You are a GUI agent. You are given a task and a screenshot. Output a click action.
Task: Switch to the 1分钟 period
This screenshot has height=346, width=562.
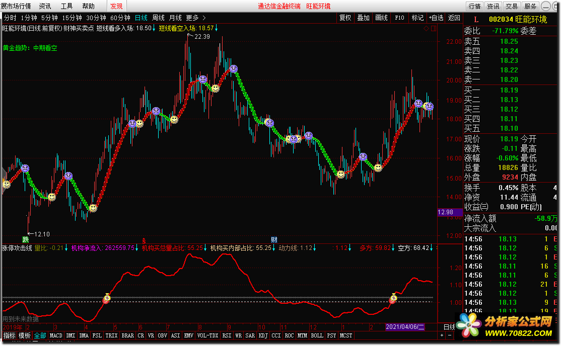coord(29,18)
